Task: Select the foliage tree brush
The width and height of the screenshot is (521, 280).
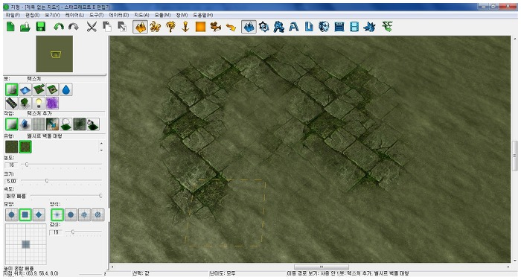Action: 25,103
